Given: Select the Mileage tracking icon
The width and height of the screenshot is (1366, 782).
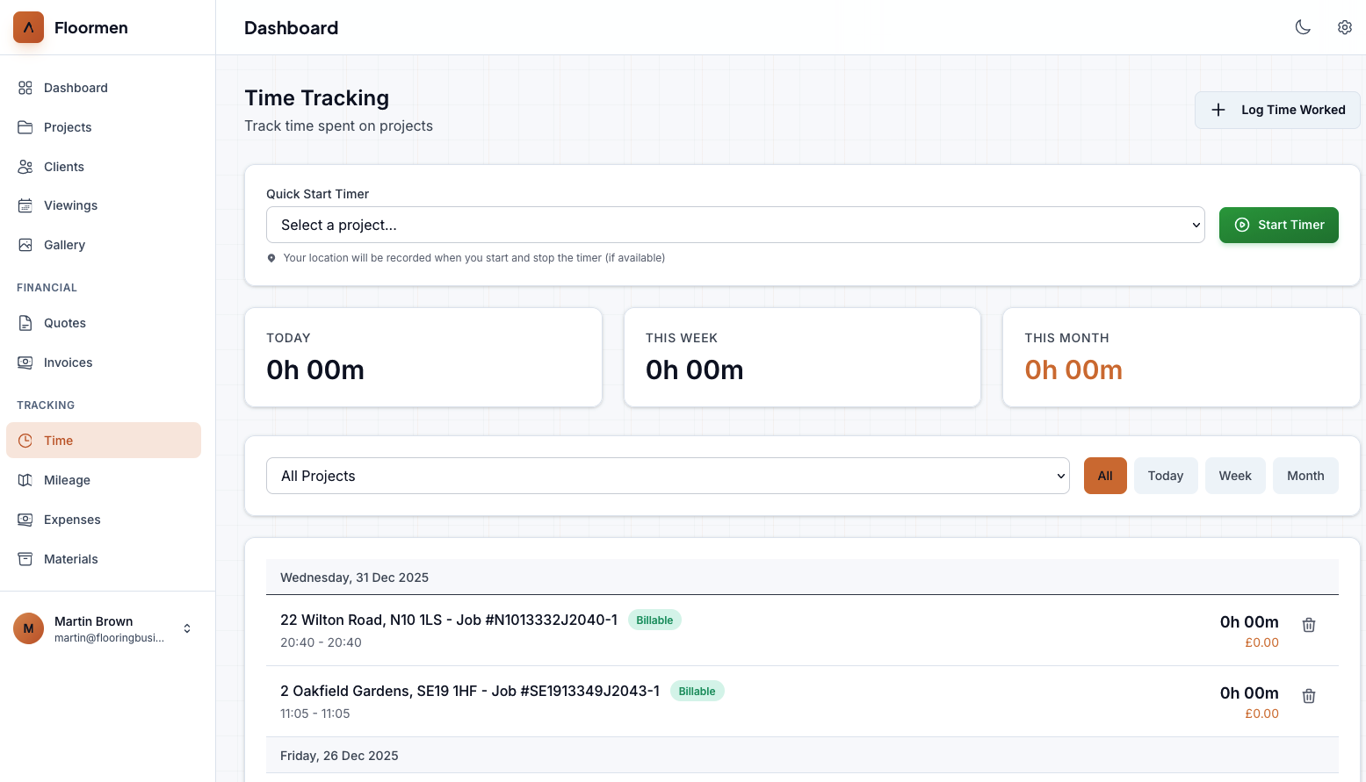Looking at the screenshot, I should click(27, 480).
